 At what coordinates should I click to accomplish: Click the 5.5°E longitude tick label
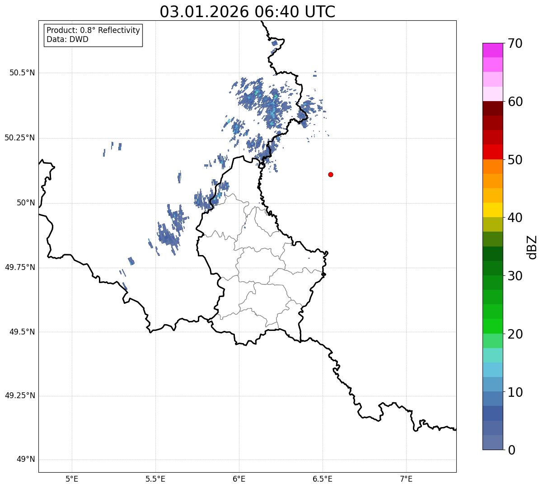[x=155, y=479]
